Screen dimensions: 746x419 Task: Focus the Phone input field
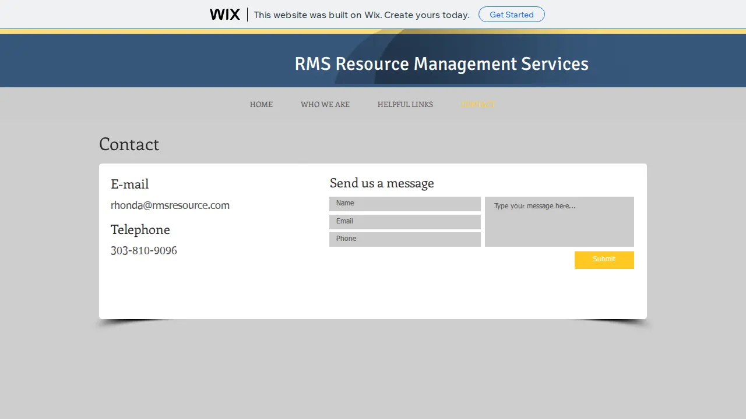click(x=405, y=239)
